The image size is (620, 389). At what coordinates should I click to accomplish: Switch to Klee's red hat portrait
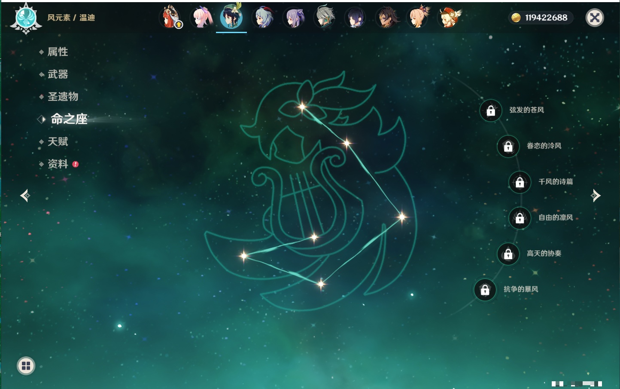click(449, 18)
